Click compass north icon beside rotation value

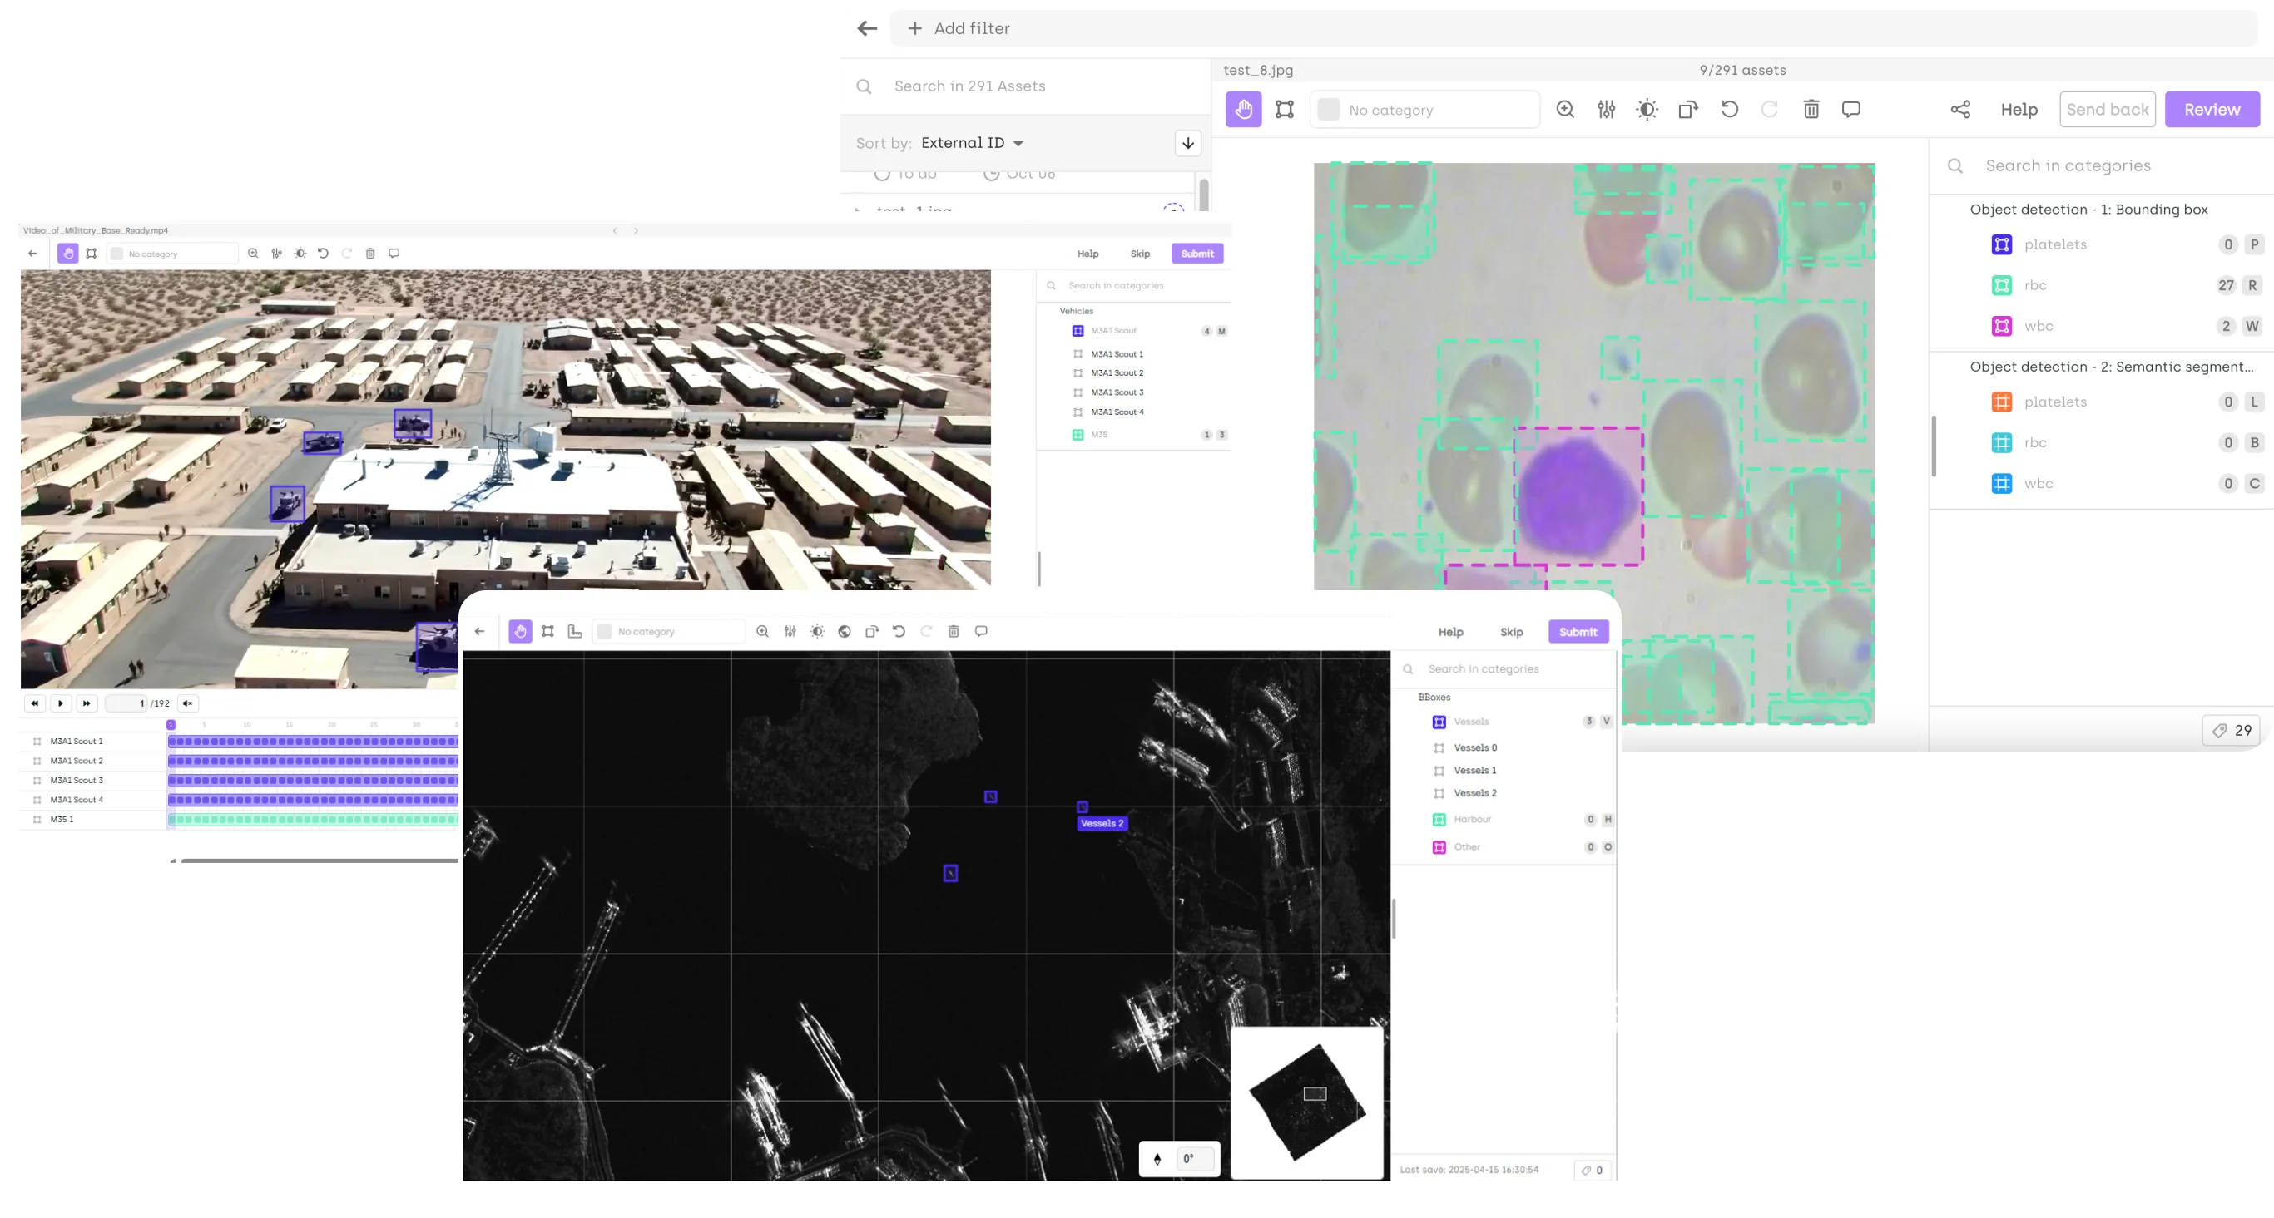[1157, 1159]
